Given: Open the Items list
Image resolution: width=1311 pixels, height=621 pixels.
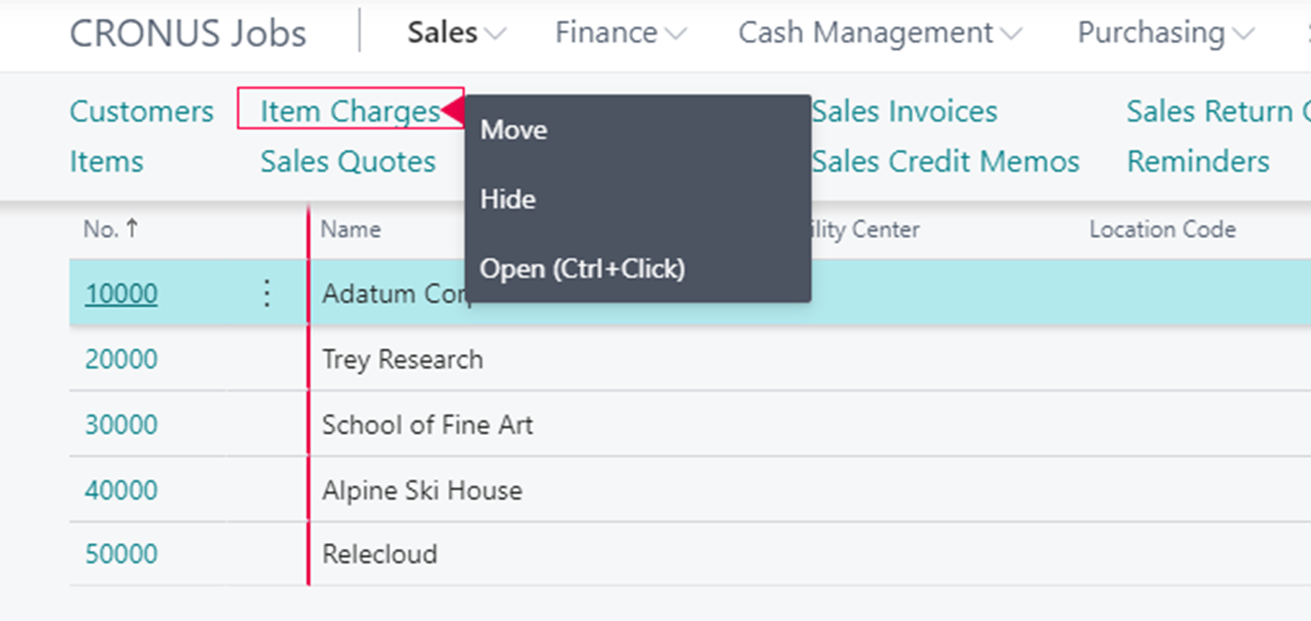Looking at the screenshot, I should point(106,161).
